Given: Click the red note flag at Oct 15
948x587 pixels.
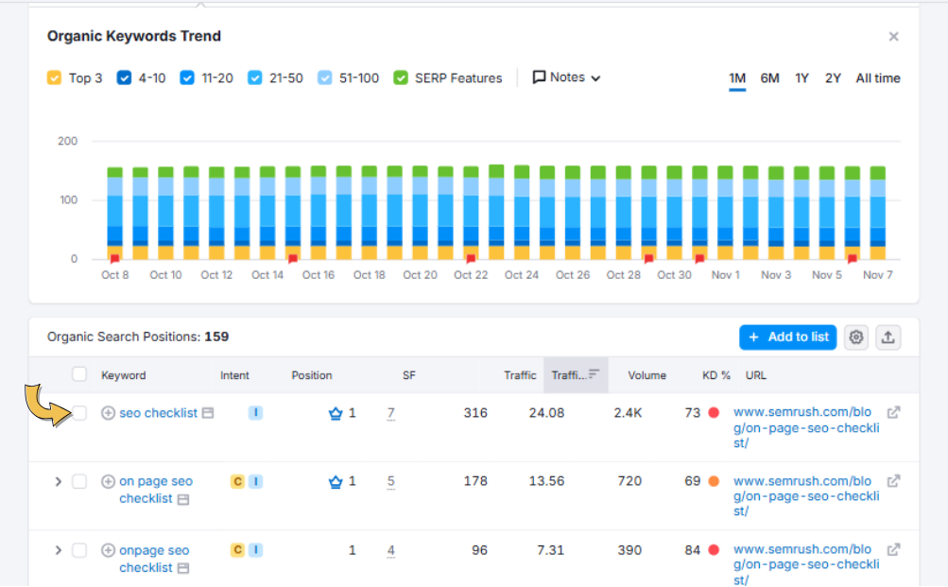Looking at the screenshot, I should coord(293,259).
